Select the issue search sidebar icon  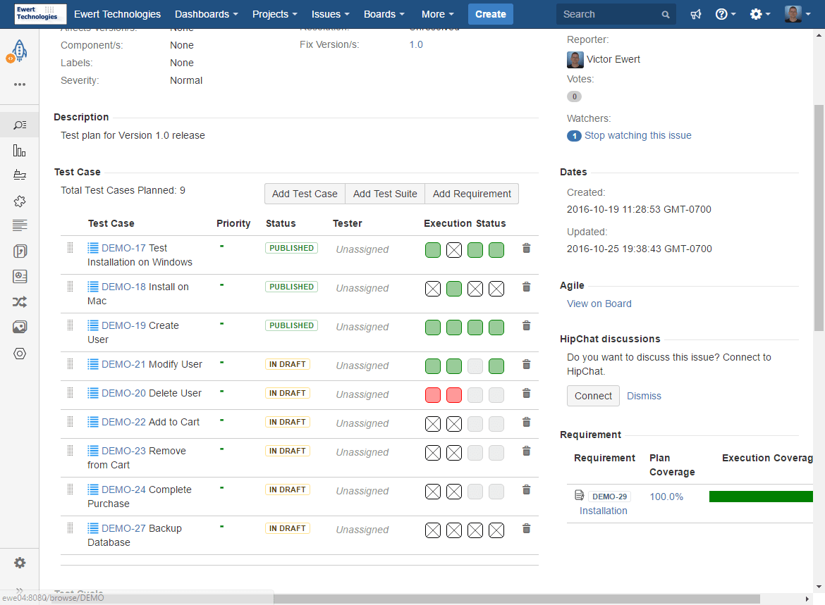point(20,125)
